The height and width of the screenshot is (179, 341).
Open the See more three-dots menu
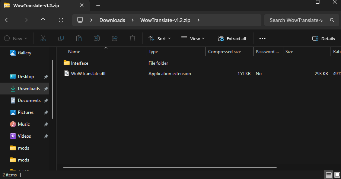[262, 38]
